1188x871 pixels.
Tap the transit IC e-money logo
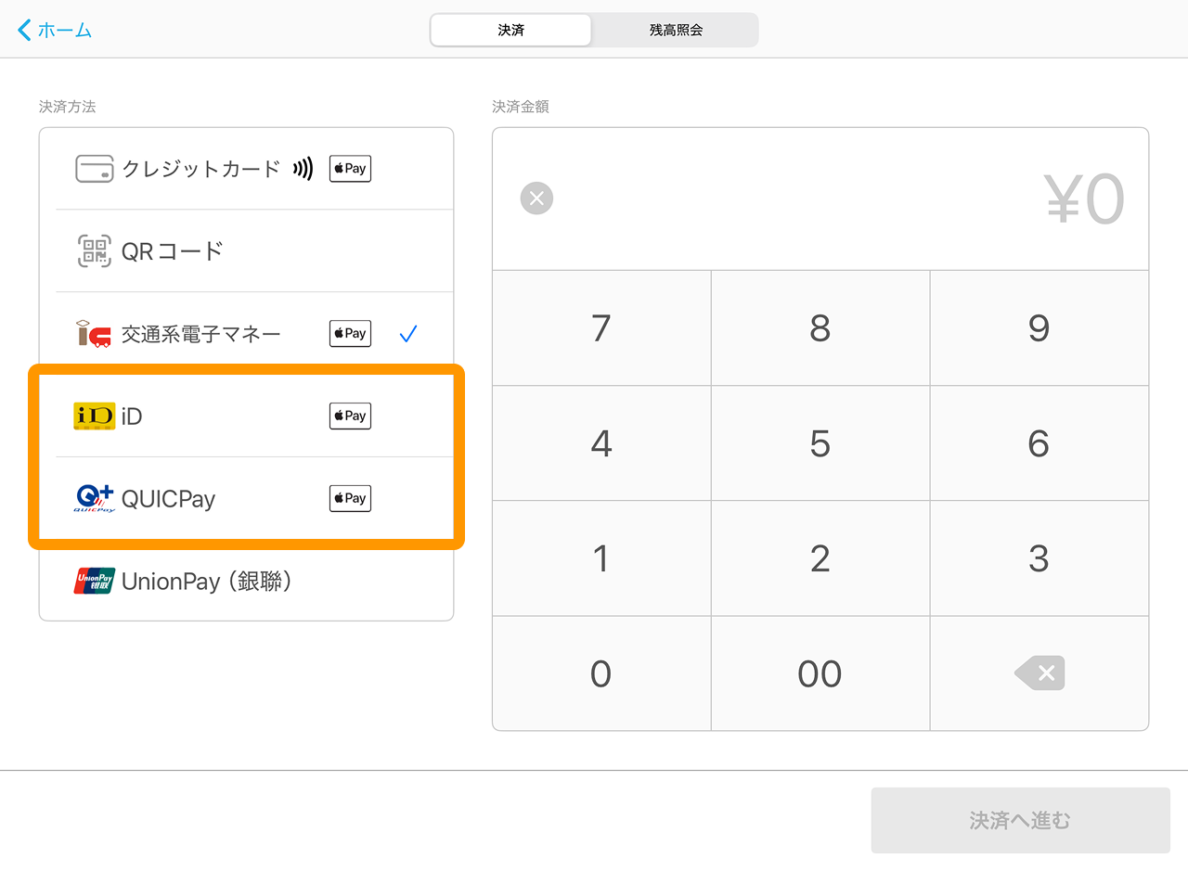(x=94, y=334)
